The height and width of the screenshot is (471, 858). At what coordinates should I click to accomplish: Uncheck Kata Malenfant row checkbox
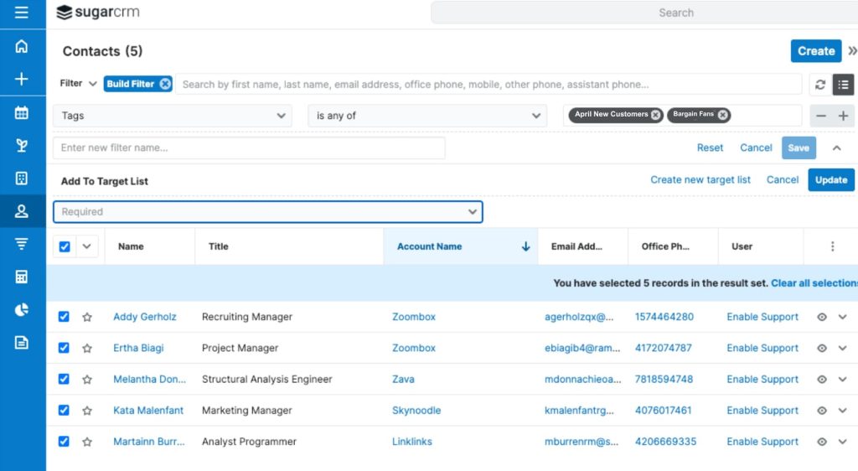64,411
